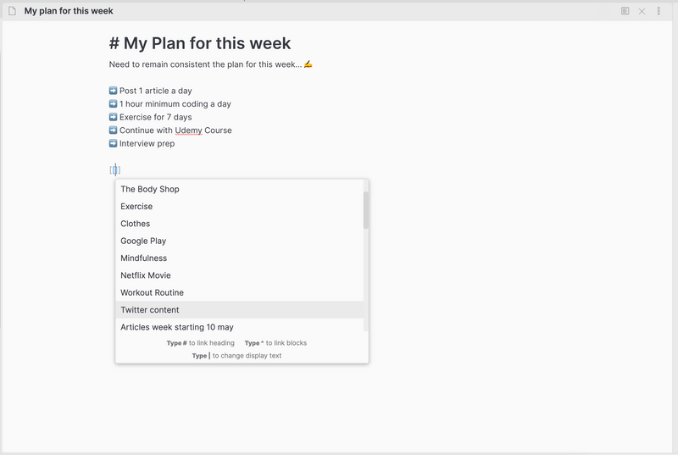The width and height of the screenshot is (678, 455).
Task: Click the suggestion list scrollbar thumb
Action: coord(366,210)
